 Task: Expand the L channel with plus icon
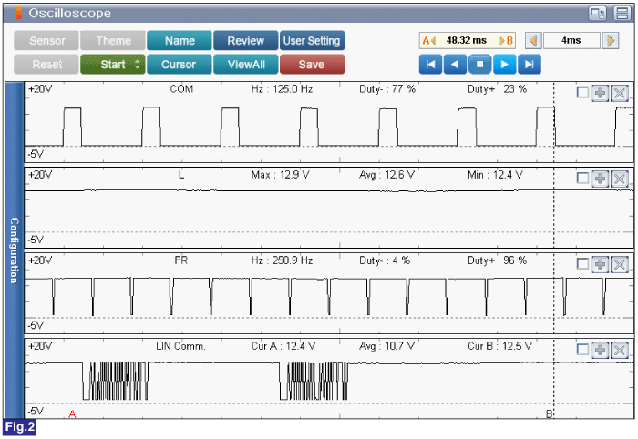pos(600,179)
